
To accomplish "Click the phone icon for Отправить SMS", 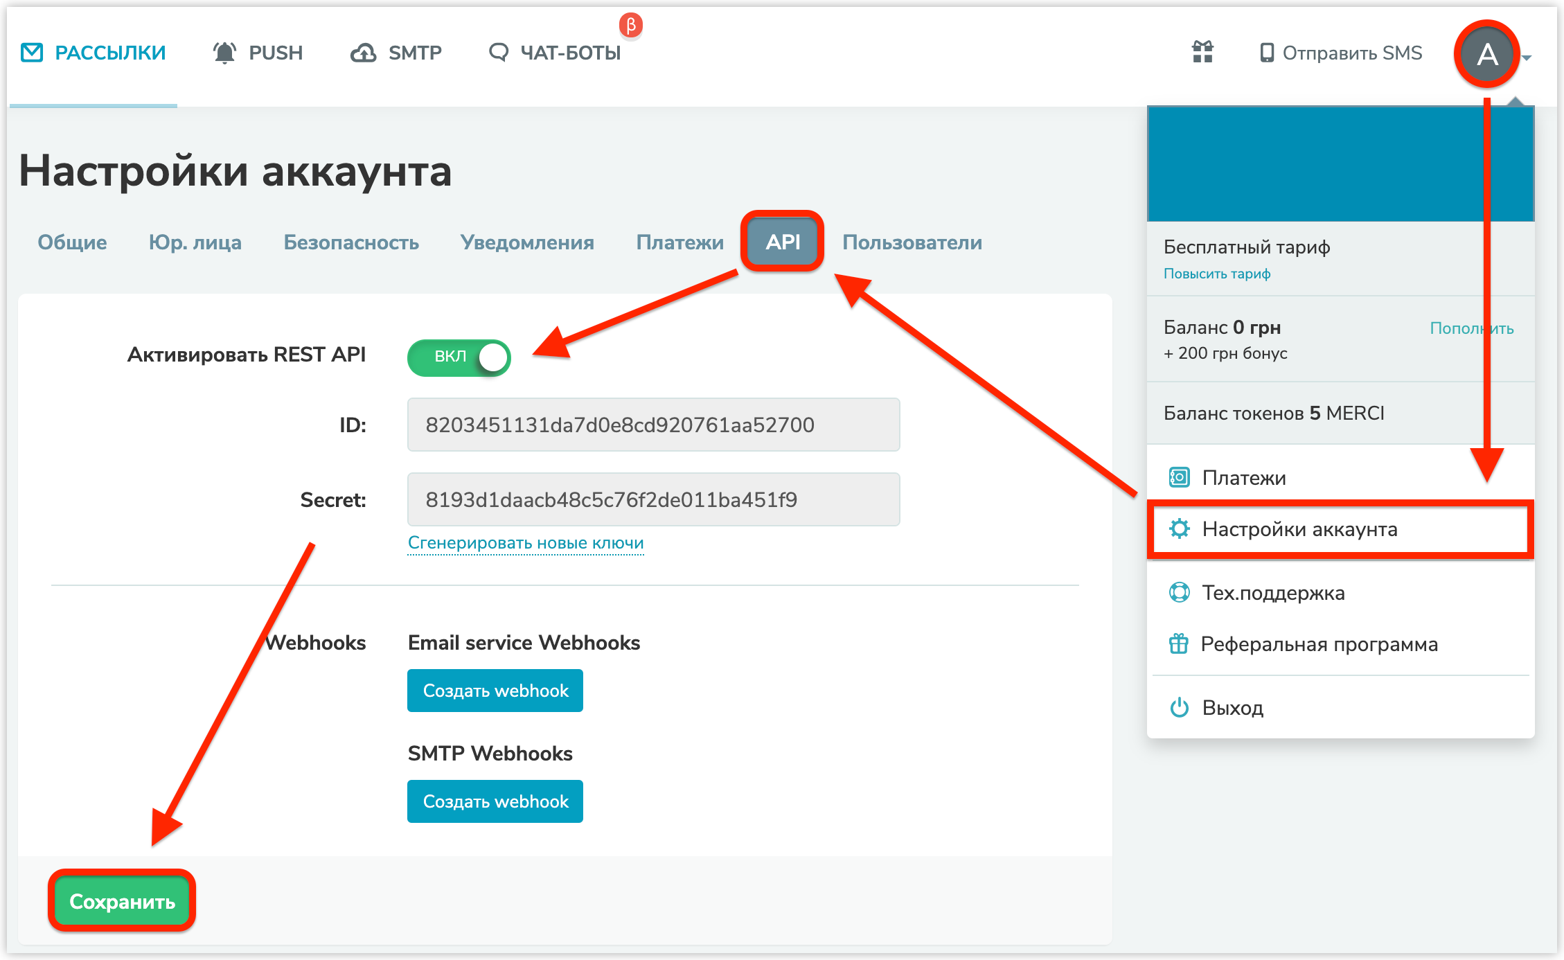I will point(1267,53).
